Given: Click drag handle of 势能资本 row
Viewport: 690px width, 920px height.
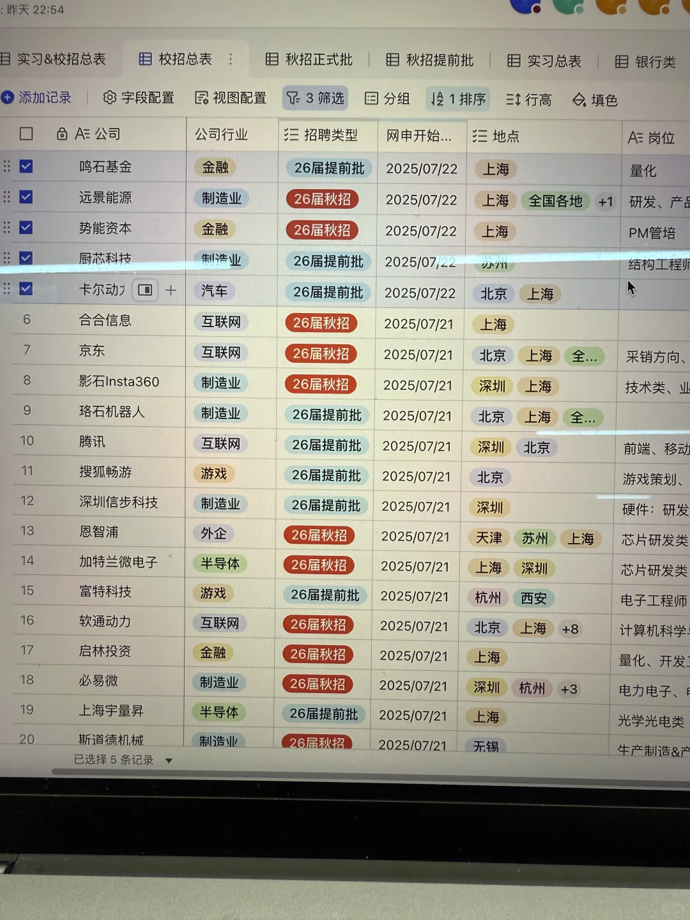Looking at the screenshot, I should pyautogui.click(x=7, y=227).
